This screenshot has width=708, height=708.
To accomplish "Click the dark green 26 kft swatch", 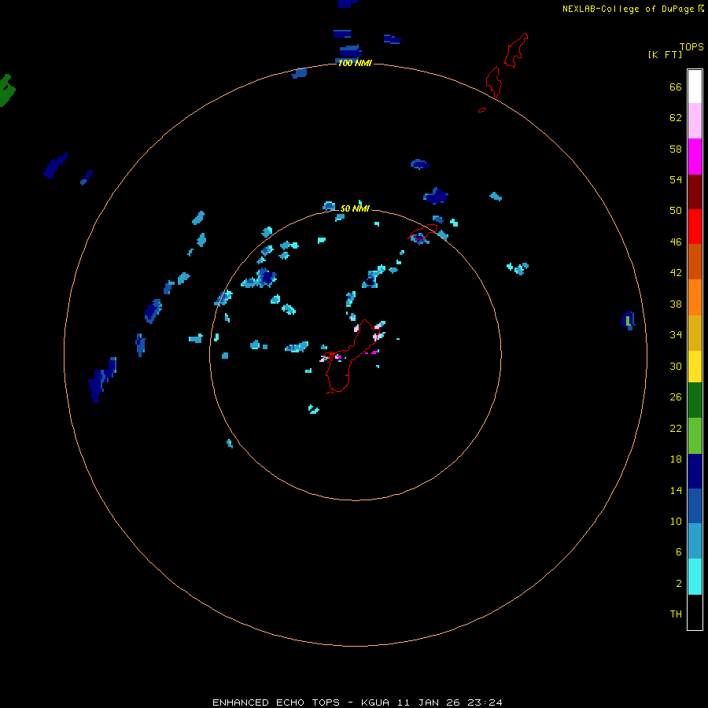I will (x=695, y=400).
